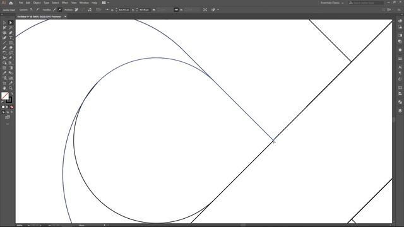Open the Help menu

click(95, 3)
